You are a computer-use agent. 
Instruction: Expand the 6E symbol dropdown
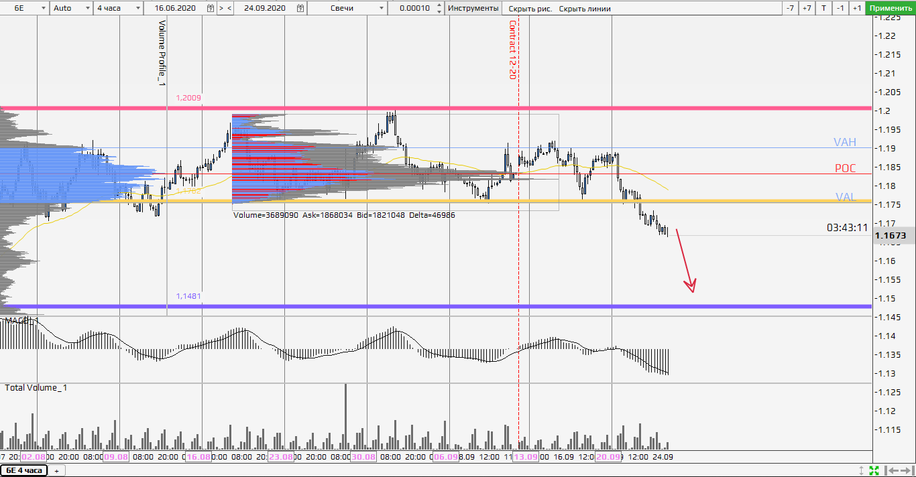click(x=44, y=8)
